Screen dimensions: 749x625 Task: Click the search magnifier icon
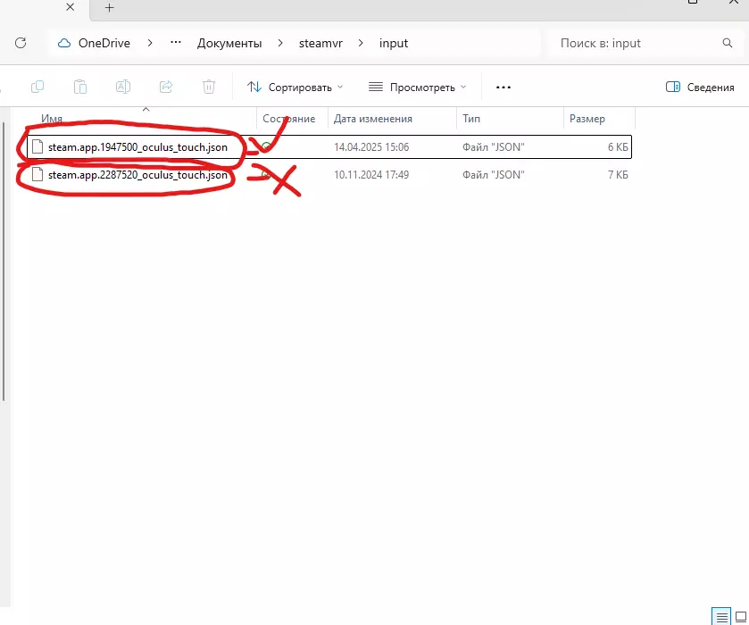(727, 43)
